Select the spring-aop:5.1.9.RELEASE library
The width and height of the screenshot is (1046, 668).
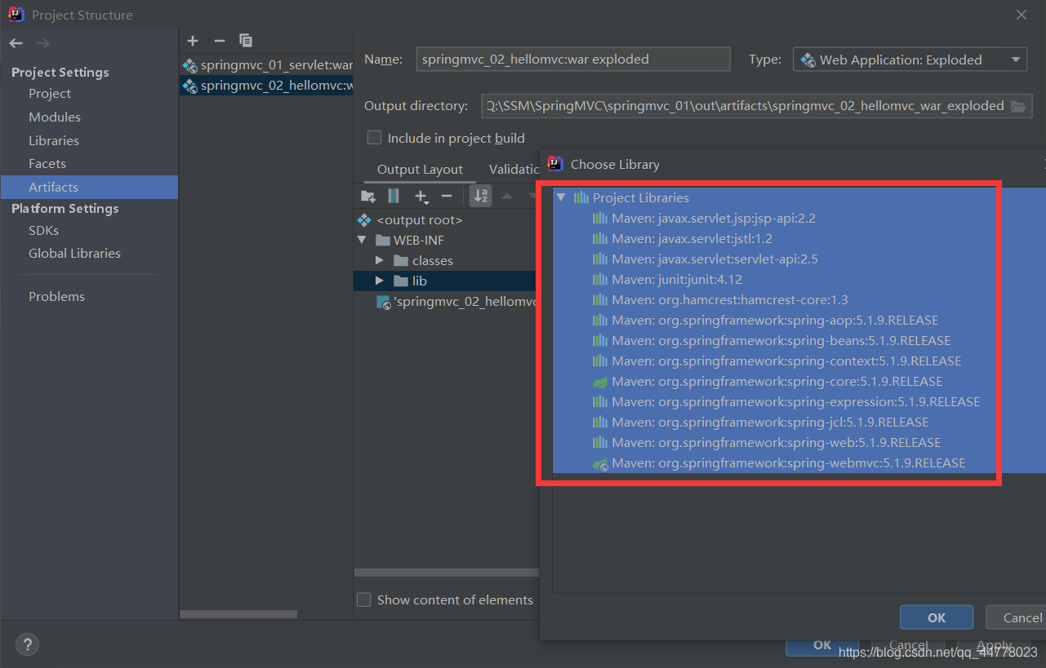pos(775,321)
